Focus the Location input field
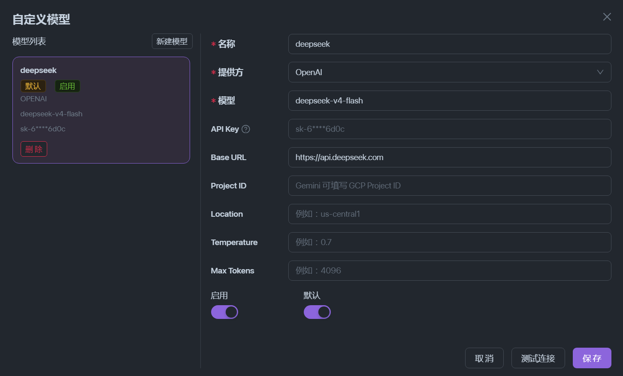The width and height of the screenshot is (623, 376). point(450,214)
